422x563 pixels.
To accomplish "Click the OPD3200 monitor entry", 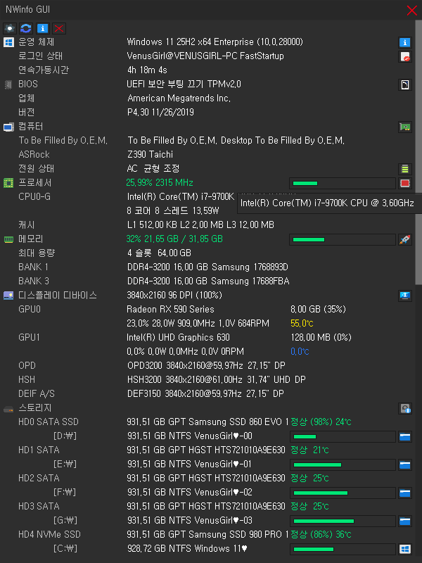I will pyautogui.click(x=206, y=365).
